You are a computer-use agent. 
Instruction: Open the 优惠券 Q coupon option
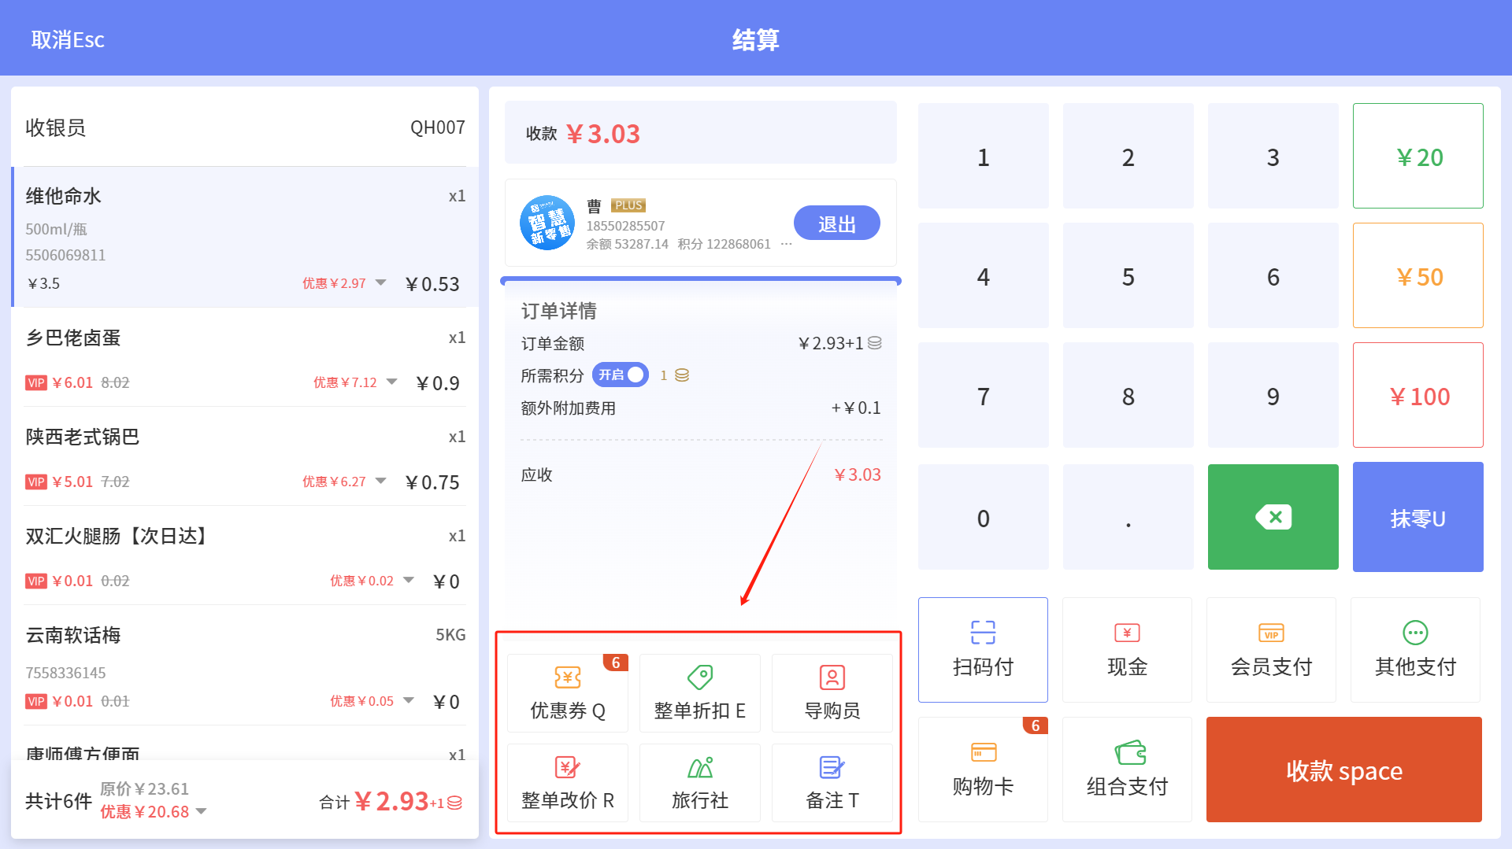pyautogui.click(x=568, y=693)
